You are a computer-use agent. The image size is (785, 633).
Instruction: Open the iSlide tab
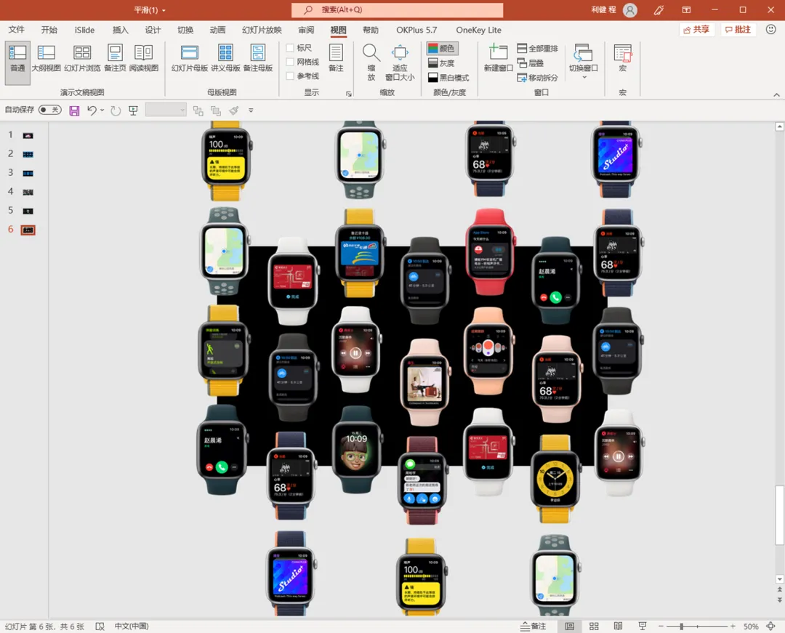(x=84, y=30)
